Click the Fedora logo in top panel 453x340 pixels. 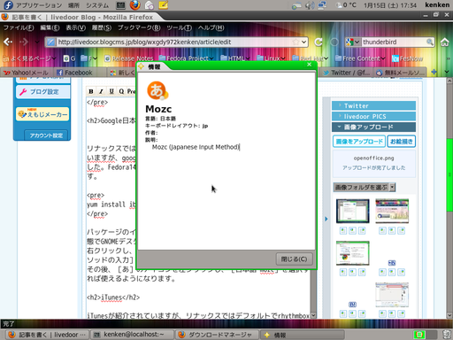click(x=8, y=5)
